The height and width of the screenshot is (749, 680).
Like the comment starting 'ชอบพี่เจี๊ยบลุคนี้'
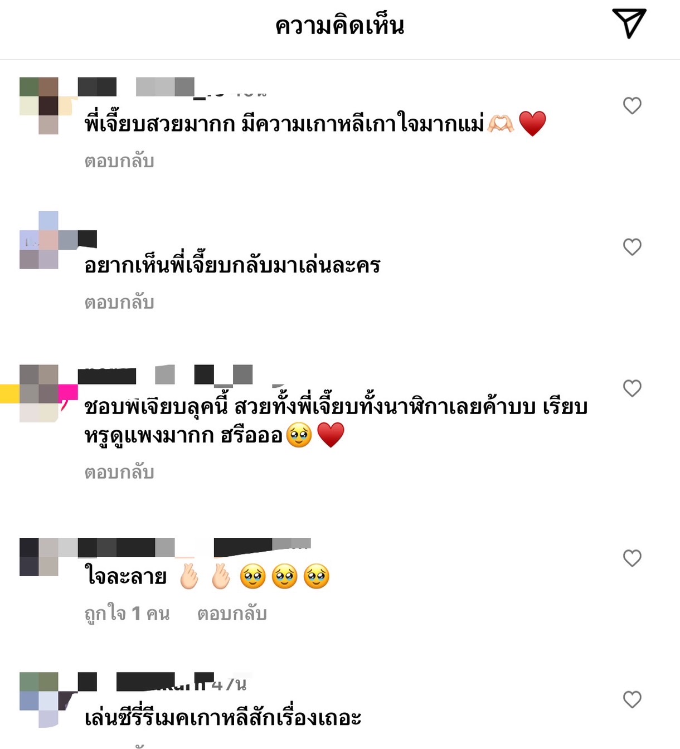632,388
